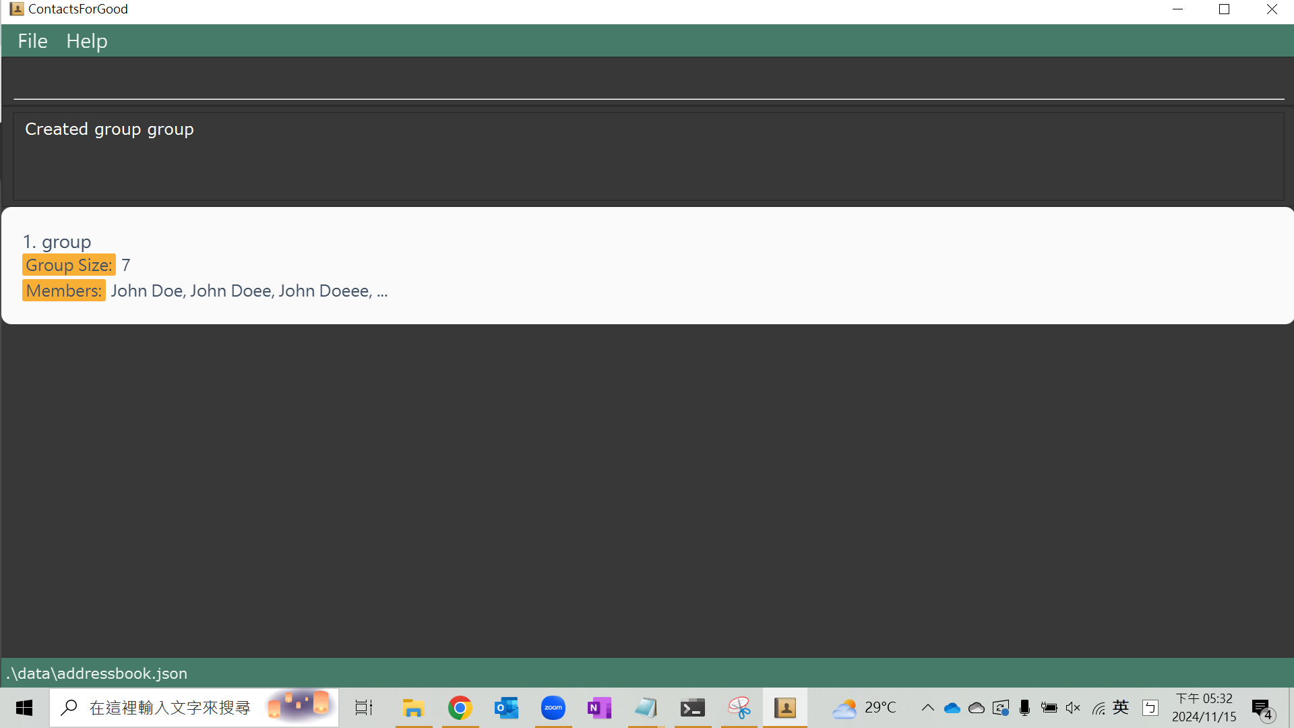Open OneNote from taskbar

(x=598, y=708)
